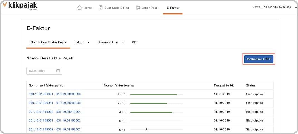Click the Buat Kode Billing document icon
The width and height of the screenshot is (298, 134).
pyautogui.click(x=101, y=8)
